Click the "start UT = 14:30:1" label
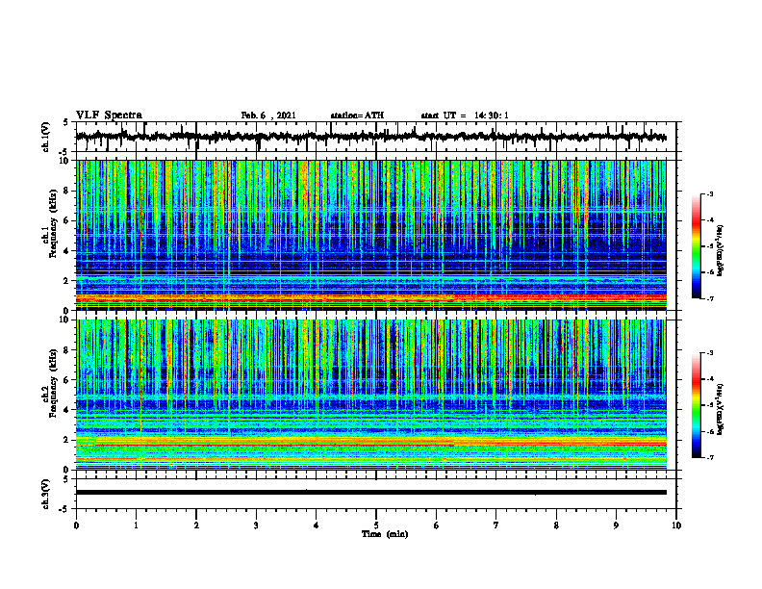Image resolution: width=762 pixels, height=589 pixels. 465,115
